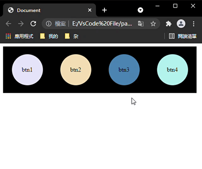Maximize the browser window

[175, 6]
